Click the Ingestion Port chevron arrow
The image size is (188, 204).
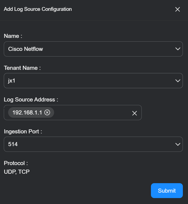(x=178, y=144)
